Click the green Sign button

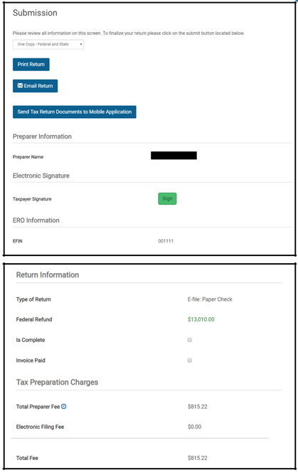coord(167,198)
